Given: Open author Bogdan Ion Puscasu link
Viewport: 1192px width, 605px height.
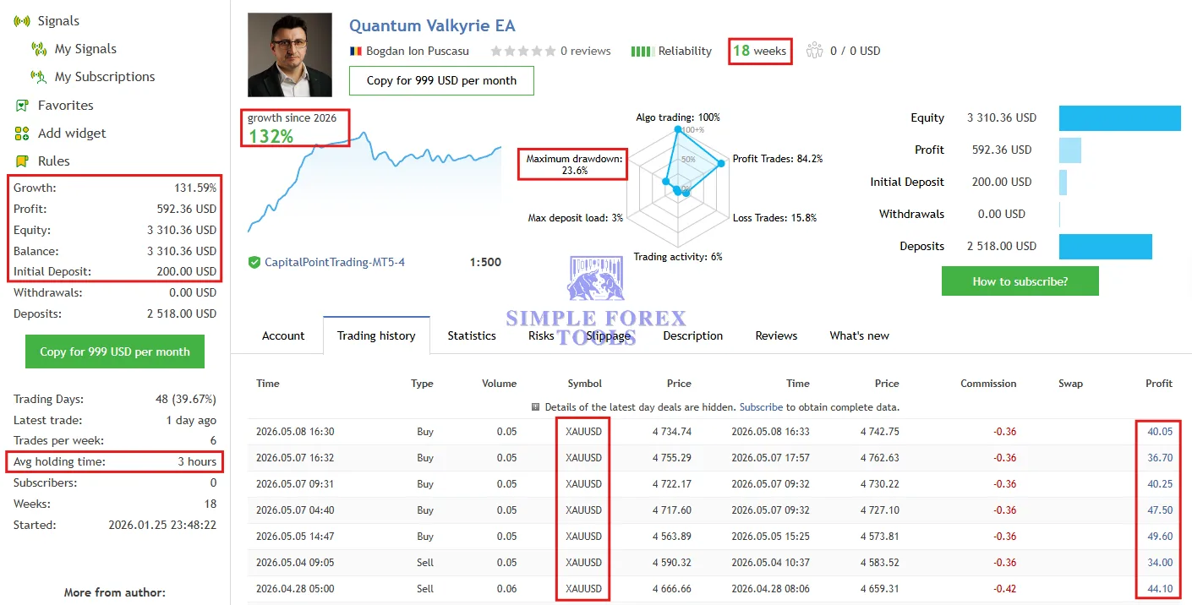Looking at the screenshot, I should [419, 51].
